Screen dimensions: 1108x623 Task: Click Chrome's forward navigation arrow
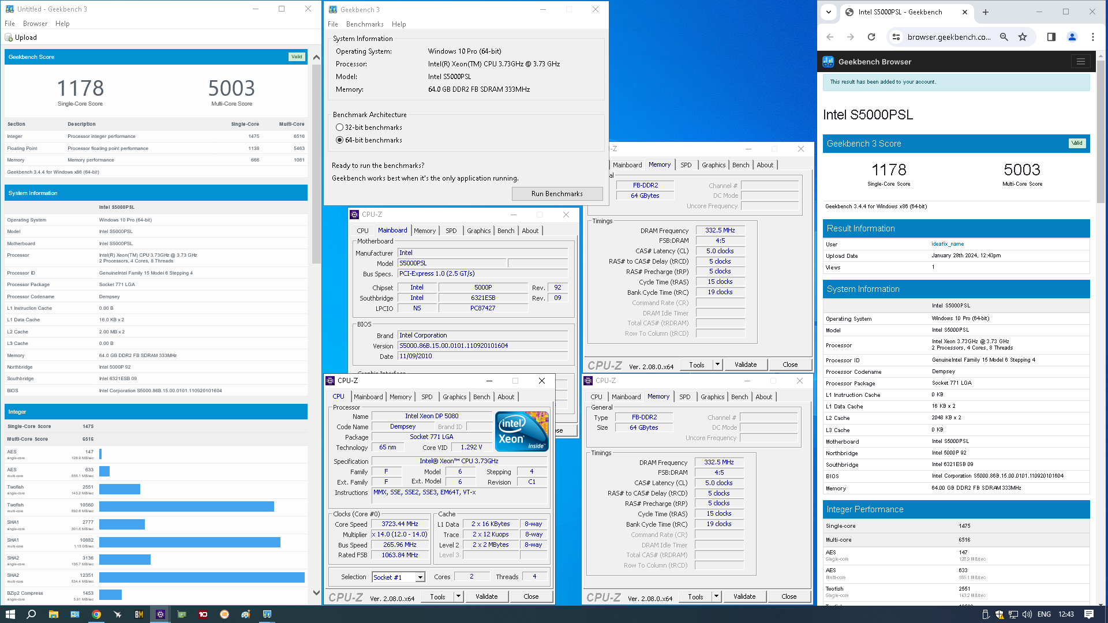click(x=851, y=37)
